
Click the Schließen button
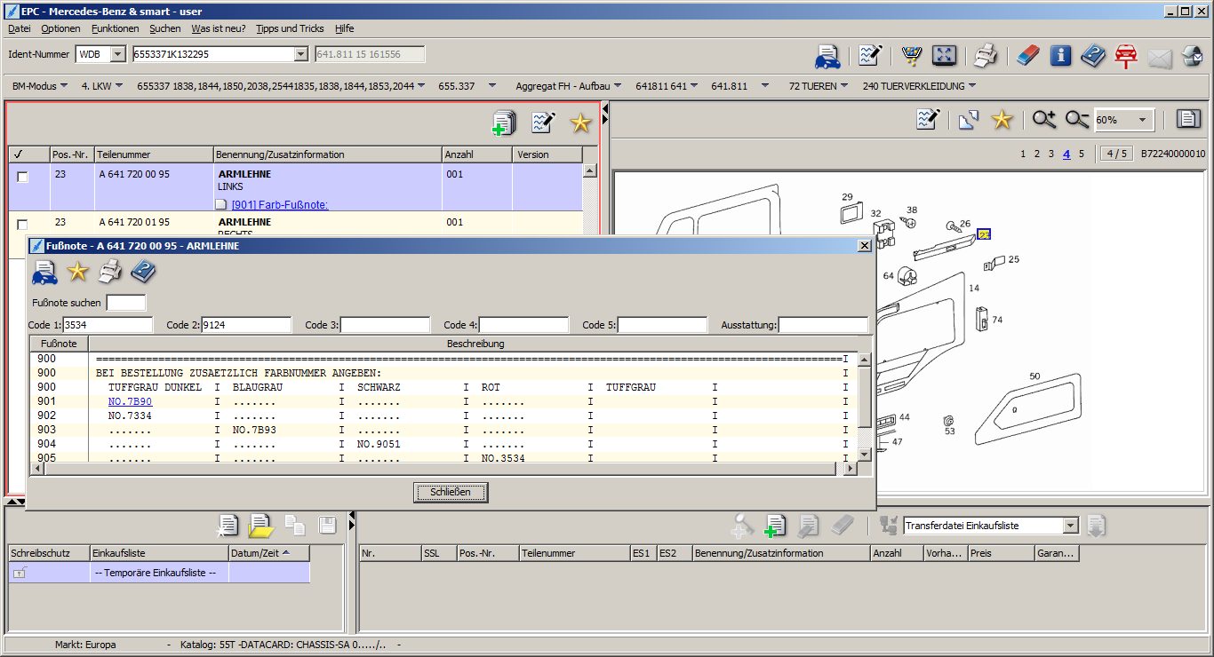(x=451, y=492)
